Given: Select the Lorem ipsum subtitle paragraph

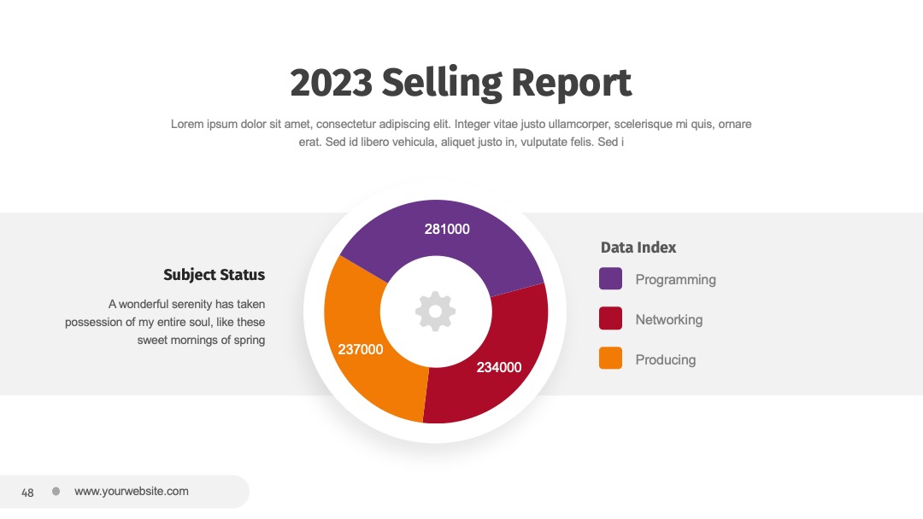Looking at the screenshot, I should [461, 133].
